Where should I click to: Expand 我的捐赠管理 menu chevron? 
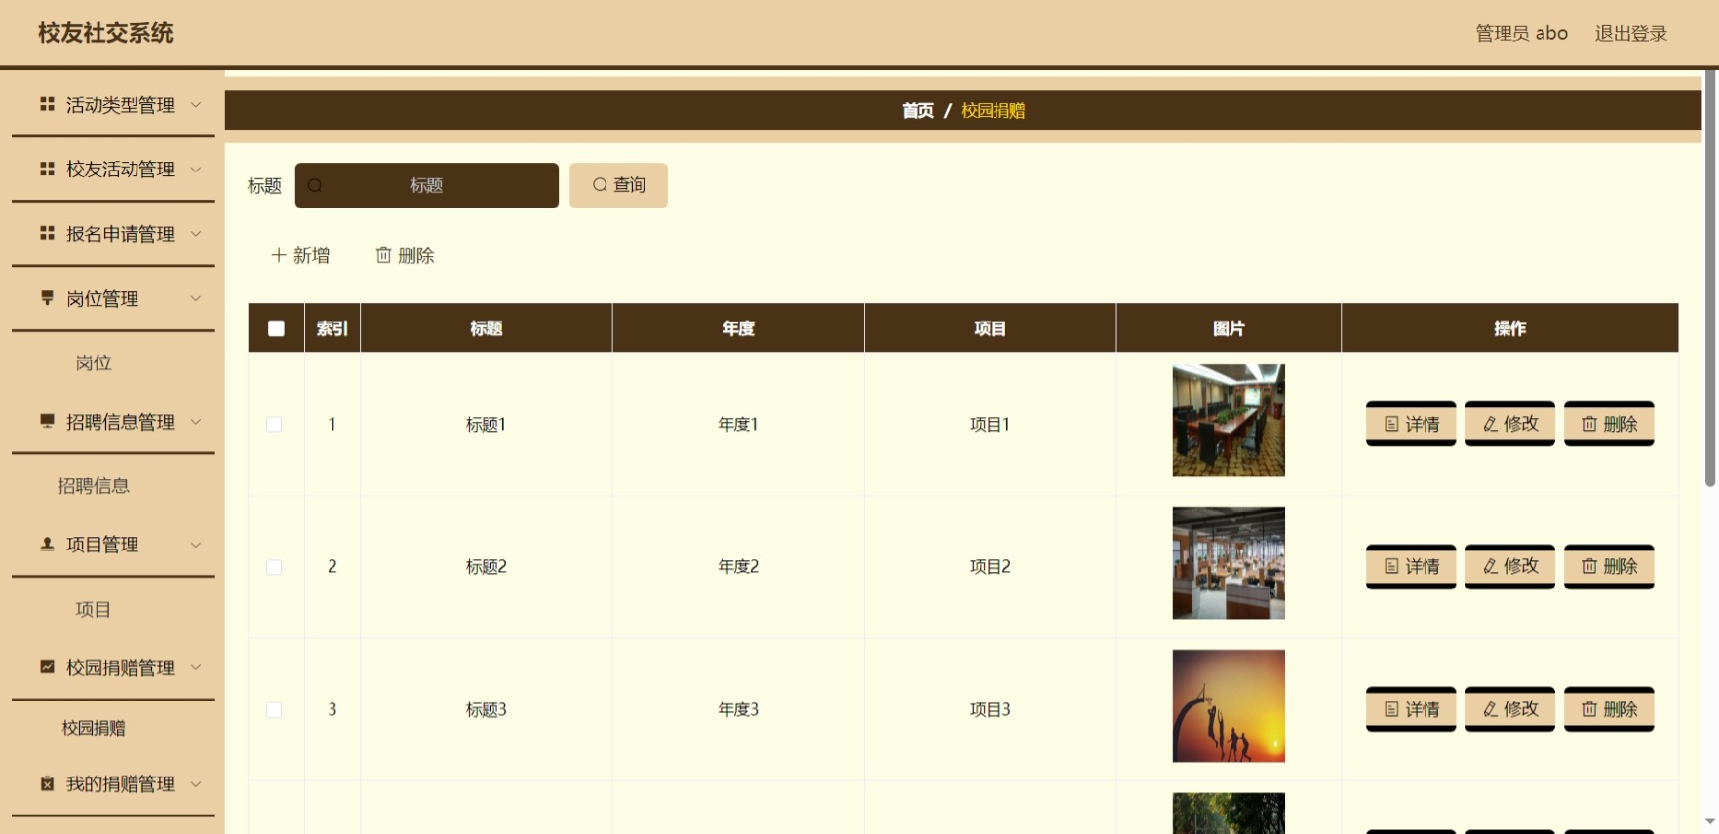[x=196, y=783]
